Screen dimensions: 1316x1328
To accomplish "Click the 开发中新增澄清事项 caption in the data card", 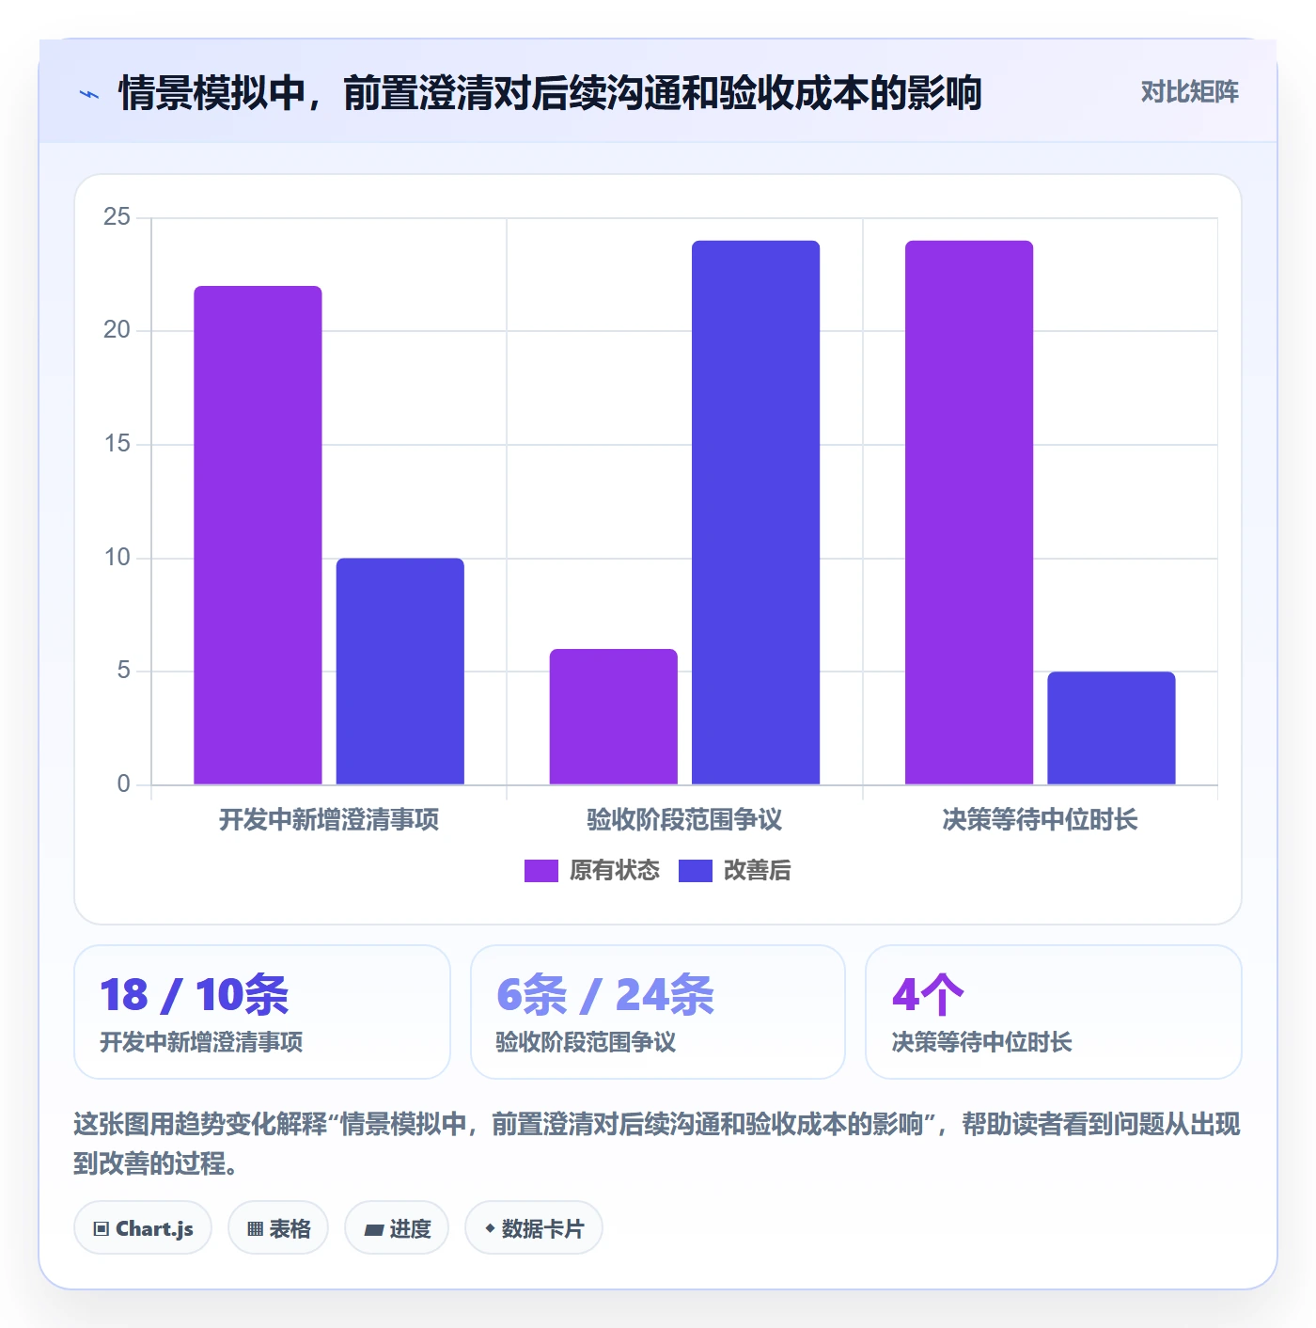I will (201, 1042).
